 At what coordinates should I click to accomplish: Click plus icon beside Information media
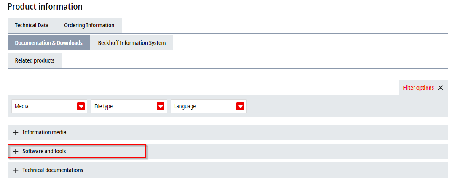[16, 132]
